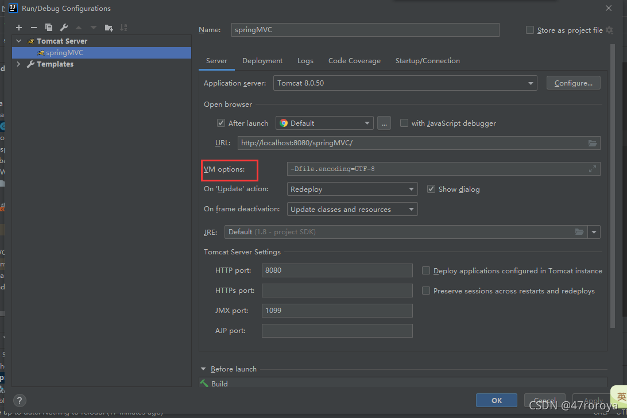
Task: Toggle the Show dialog checkbox
Action: pos(431,189)
